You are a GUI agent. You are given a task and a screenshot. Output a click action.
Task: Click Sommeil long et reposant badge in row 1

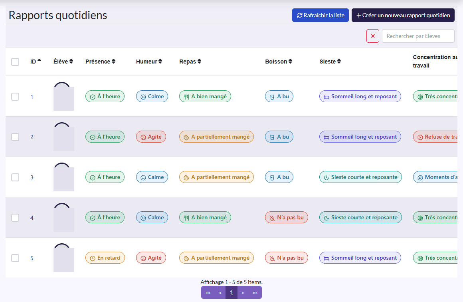pos(360,96)
